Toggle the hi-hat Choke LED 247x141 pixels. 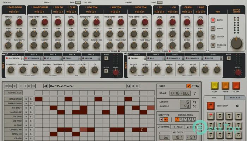click(x=170, y=51)
